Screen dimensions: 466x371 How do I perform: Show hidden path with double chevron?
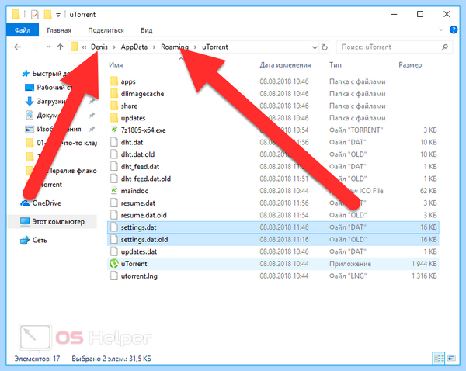[x=84, y=47]
